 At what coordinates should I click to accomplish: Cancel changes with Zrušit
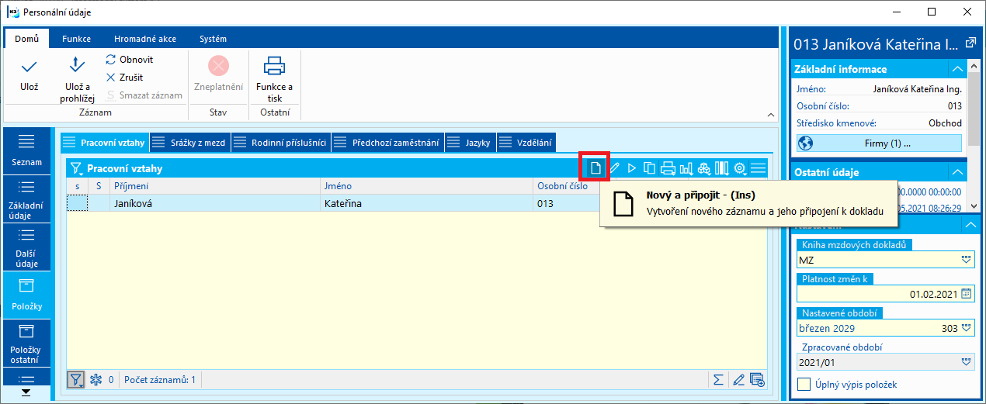coord(125,78)
